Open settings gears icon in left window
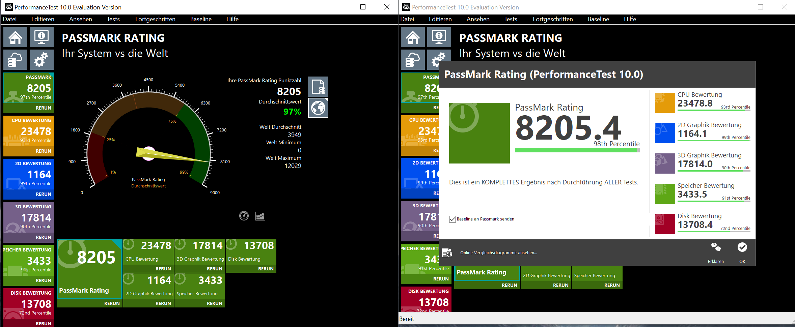795x327 pixels. 42,60
